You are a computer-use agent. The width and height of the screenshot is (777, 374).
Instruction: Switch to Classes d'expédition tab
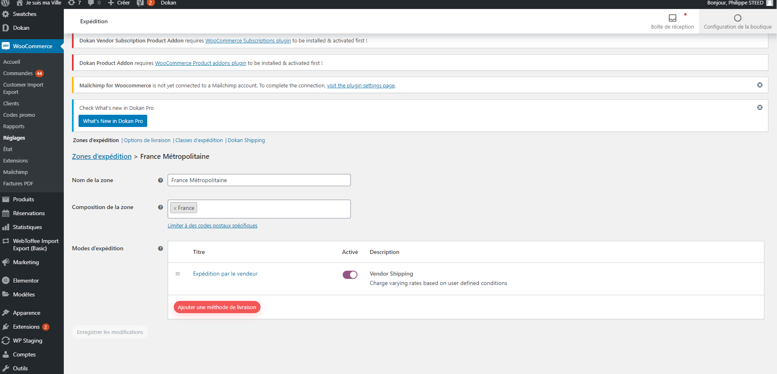(x=199, y=140)
